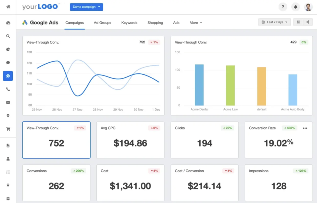This screenshot has height=203, width=317.
Task: Open the dashboard gauge icon in sidebar
Action: (x=8, y=23)
